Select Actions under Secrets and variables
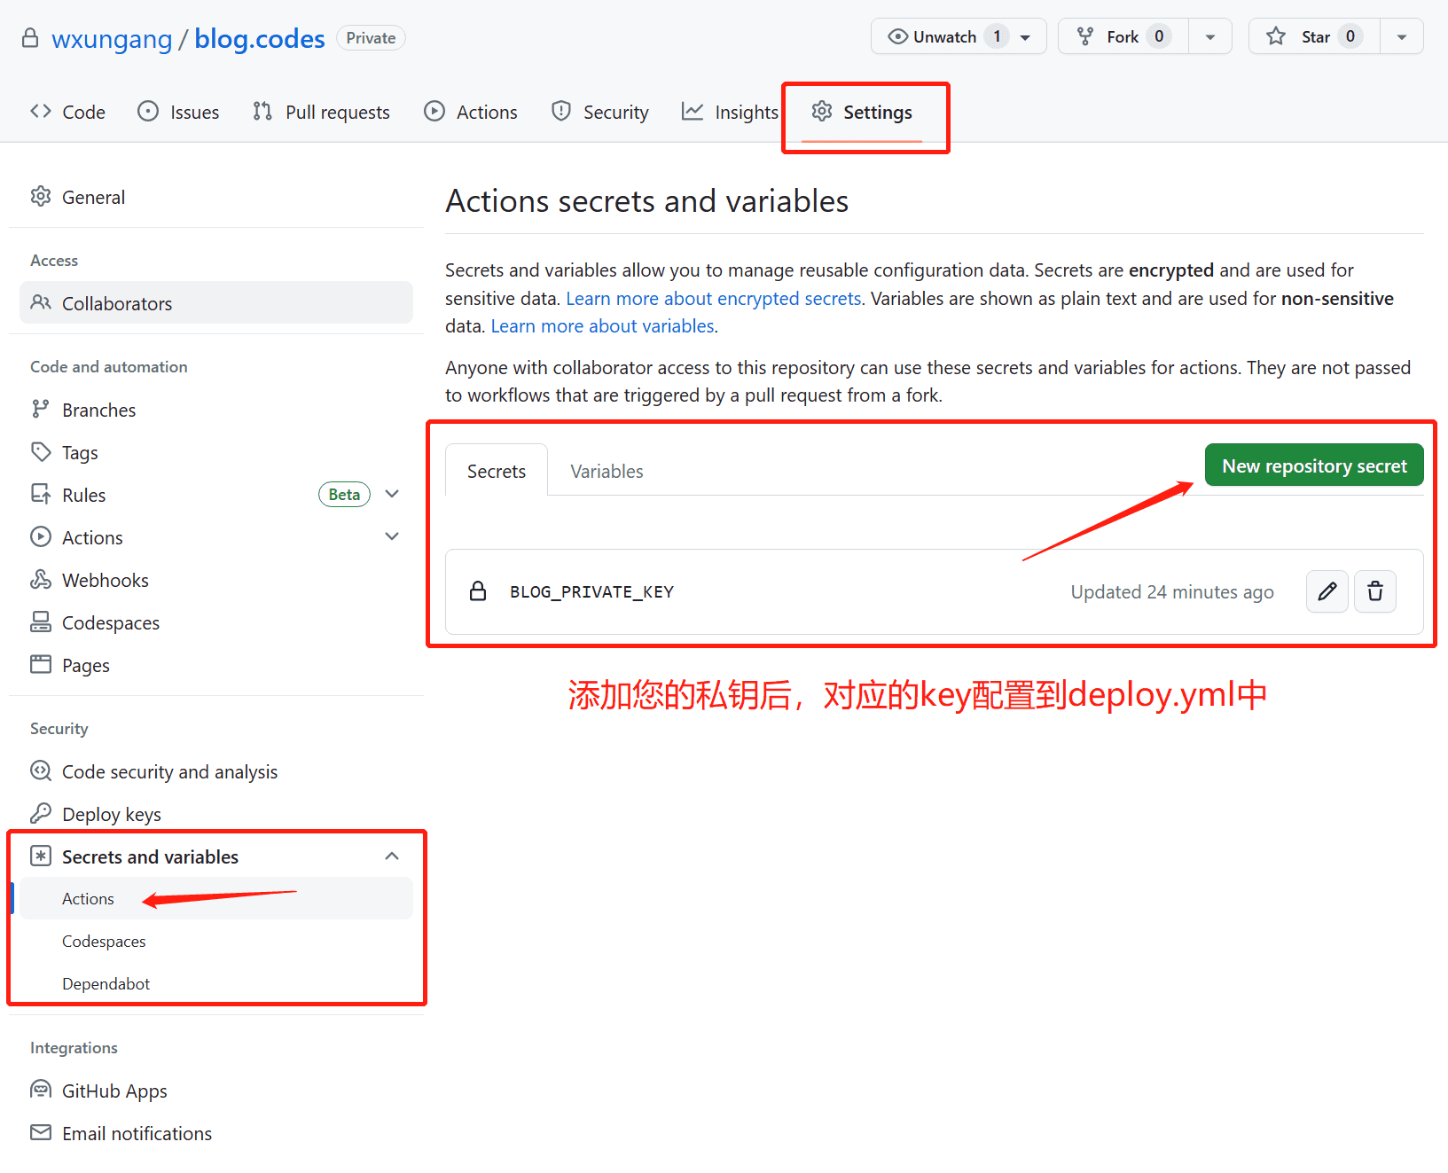This screenshot has width=1448, height=1173. click(216, 898)
